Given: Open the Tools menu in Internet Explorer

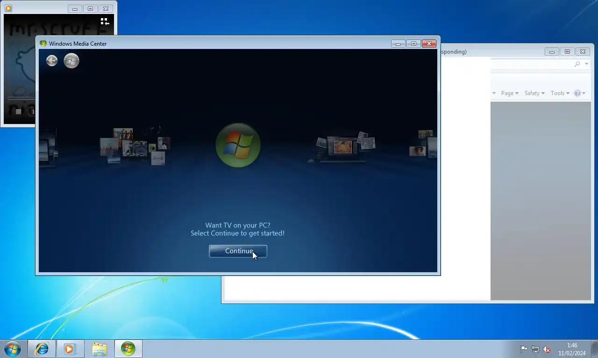Looking at the screenshot, I should click(x=560, y=93).
